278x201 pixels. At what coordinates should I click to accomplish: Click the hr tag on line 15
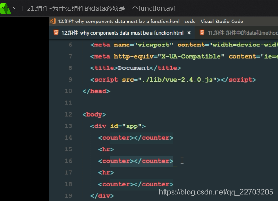pos(106,149)
